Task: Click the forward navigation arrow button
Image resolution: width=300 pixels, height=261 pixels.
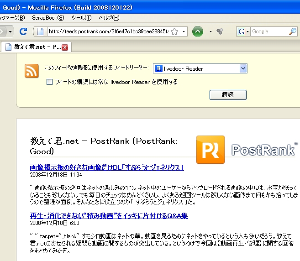Action: coord(2,31)
